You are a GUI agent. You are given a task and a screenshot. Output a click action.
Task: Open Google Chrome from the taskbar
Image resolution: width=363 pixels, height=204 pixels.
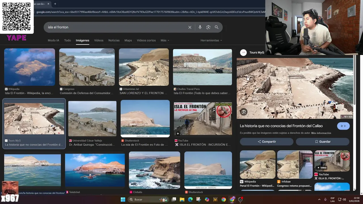[x=224, y=199]
